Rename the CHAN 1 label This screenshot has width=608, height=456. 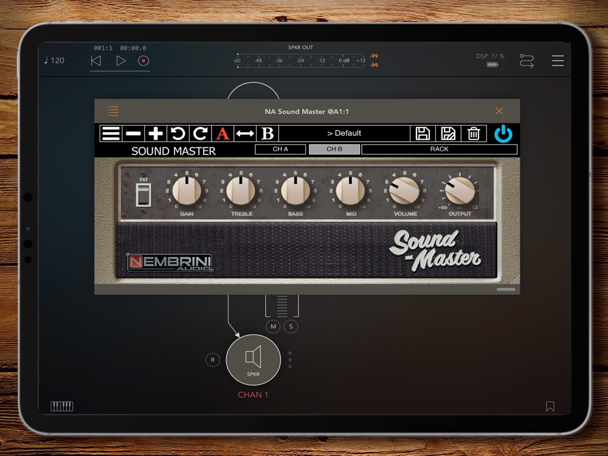coord(253,395)
